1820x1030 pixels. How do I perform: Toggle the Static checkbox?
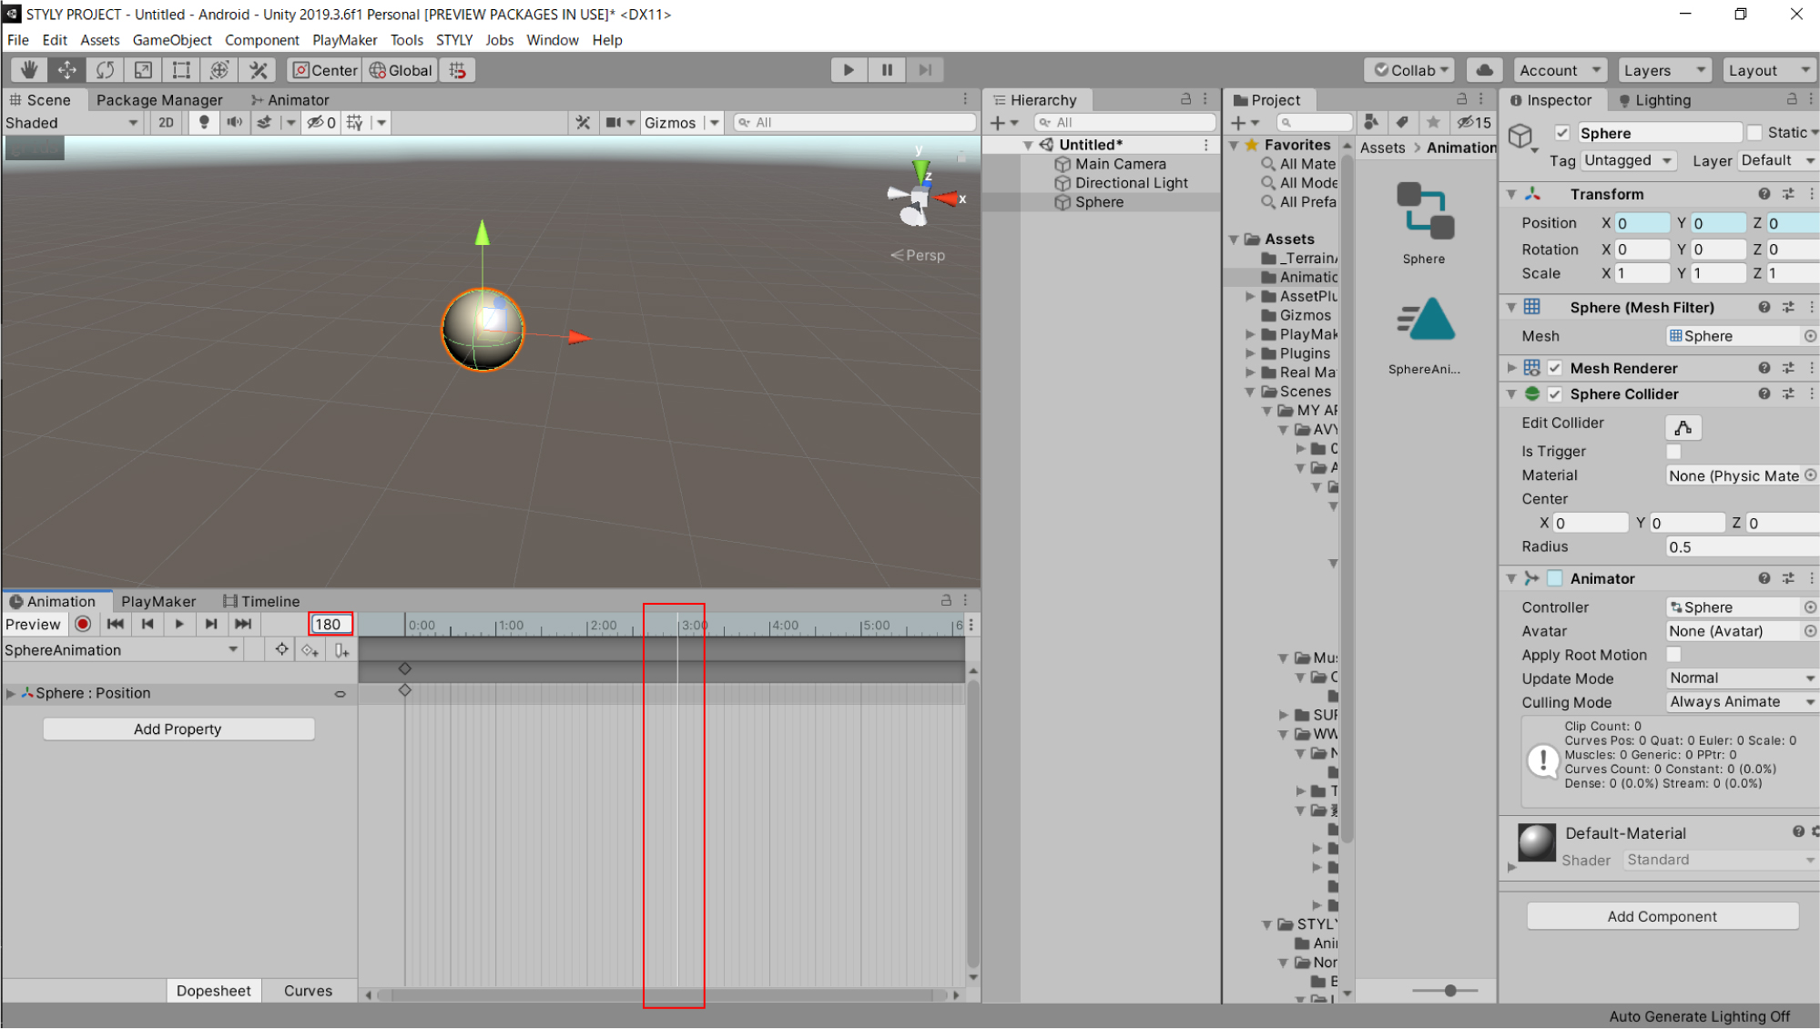pyautogui.click(x=1754, y=133)
